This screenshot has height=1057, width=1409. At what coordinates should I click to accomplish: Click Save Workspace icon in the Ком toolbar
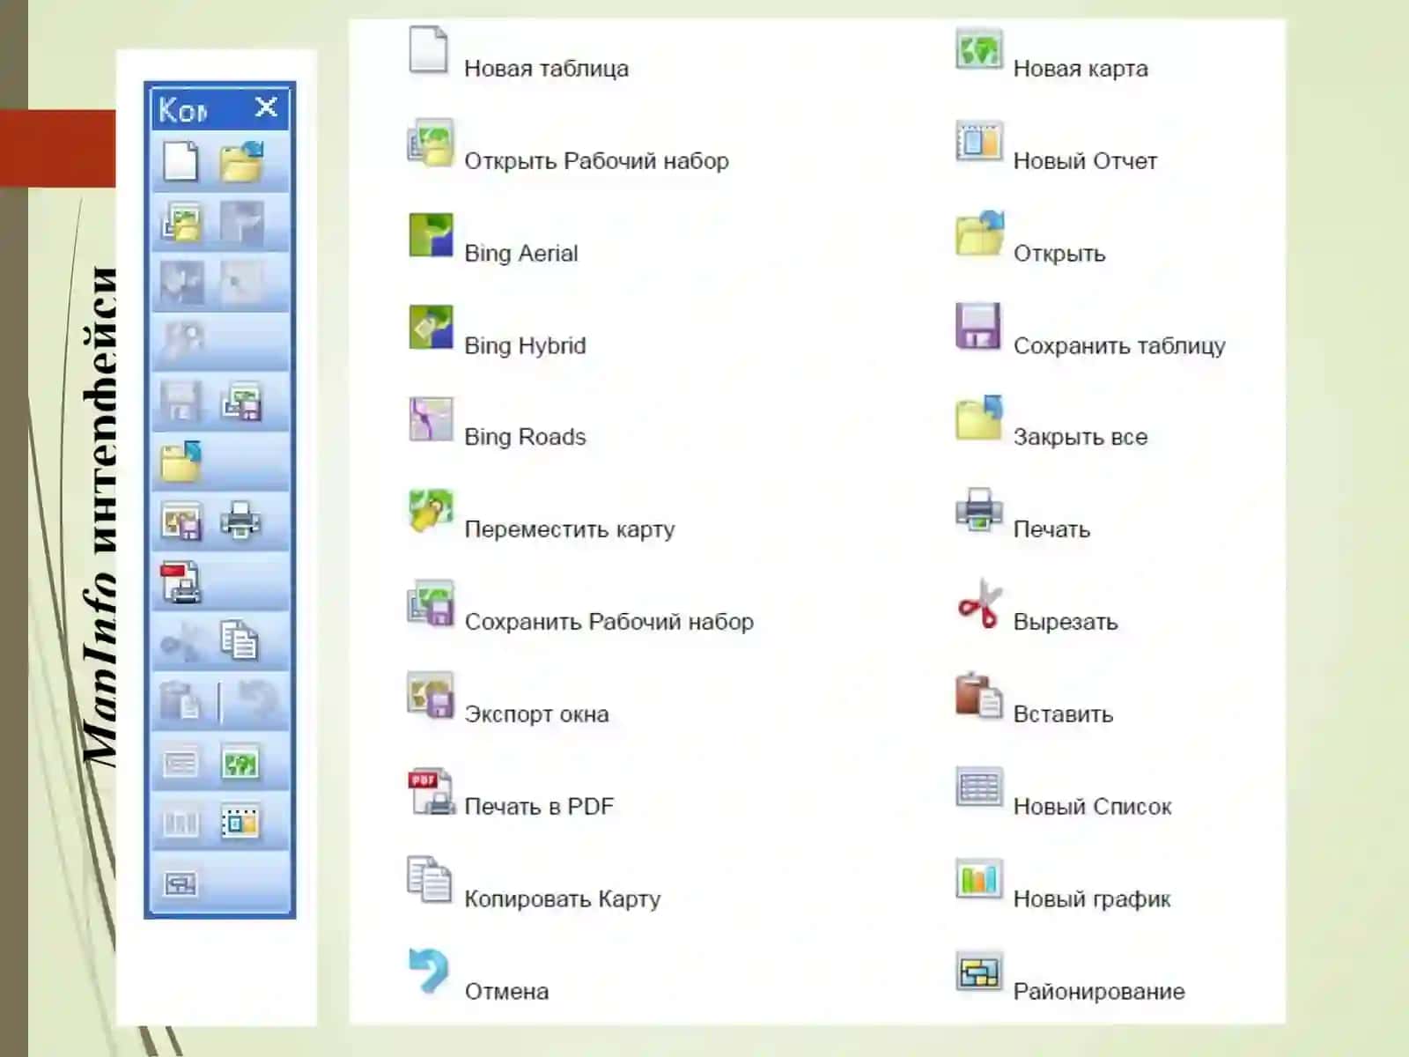coord(241,402)
